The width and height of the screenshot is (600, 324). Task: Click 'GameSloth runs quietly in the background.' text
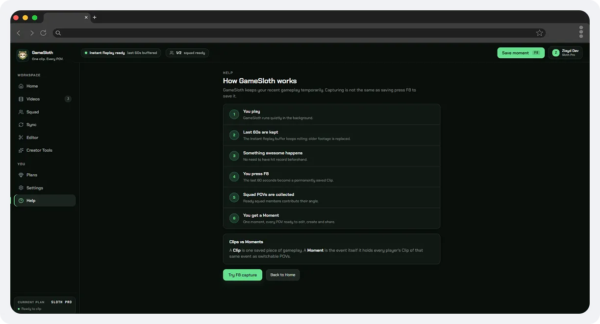tap(278, 118)
